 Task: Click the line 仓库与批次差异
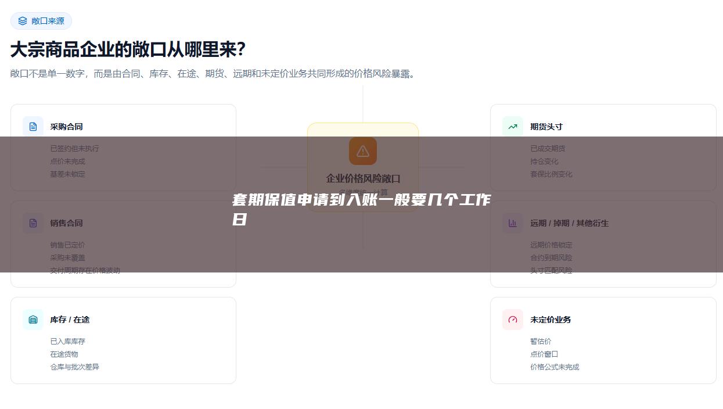pos(75,367)
